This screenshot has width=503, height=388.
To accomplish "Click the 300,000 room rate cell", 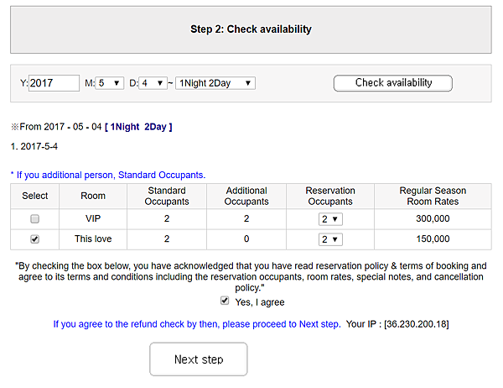I will [x=433, y=218].
